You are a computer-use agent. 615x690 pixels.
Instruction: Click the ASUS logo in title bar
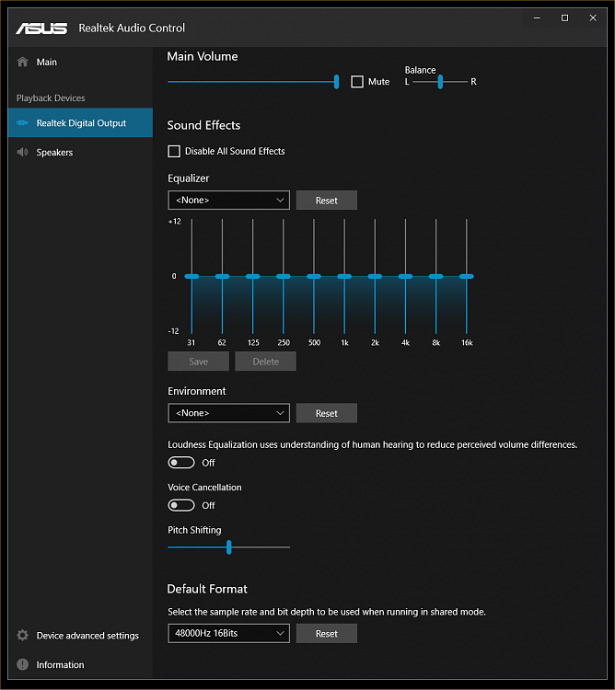41,29
